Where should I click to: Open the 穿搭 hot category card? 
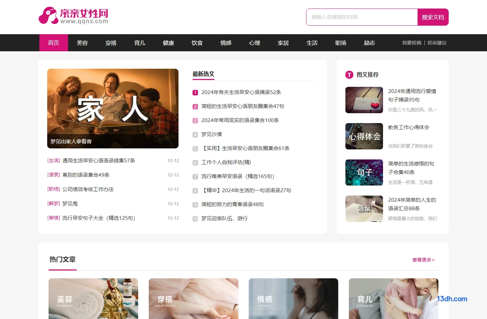pos(194,299)
